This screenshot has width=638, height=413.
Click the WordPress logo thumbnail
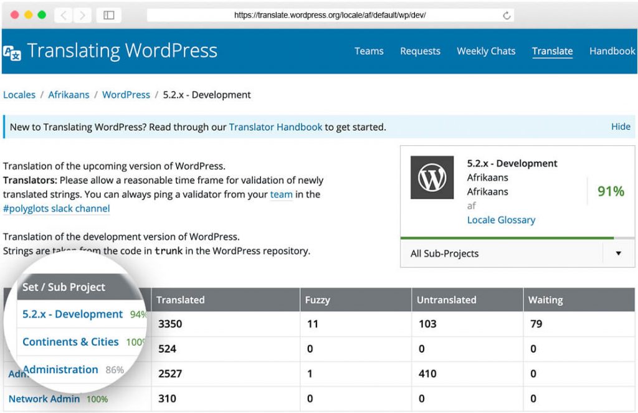point(432,178)
